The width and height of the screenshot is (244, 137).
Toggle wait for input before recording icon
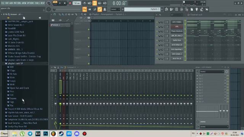(90, 3)
